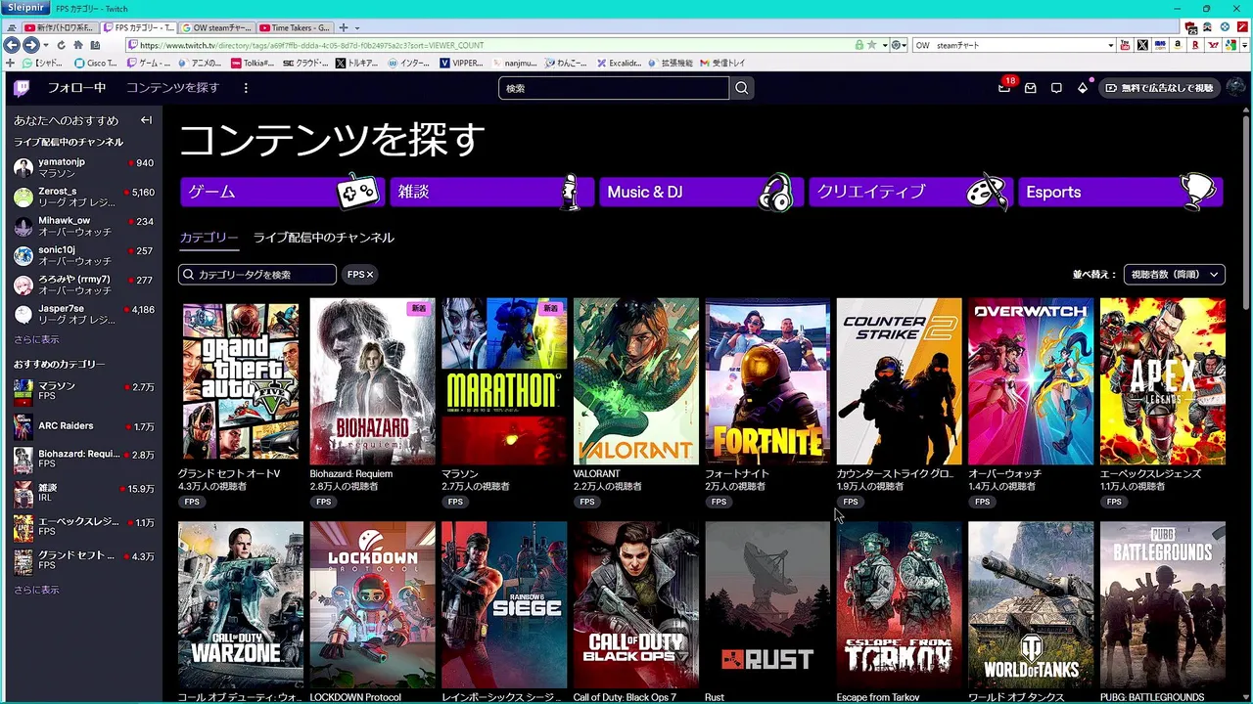This screenshot has width=1253, height=704.
Task: Switch to OW steamチャート browser tab
Action: (217, 27)
